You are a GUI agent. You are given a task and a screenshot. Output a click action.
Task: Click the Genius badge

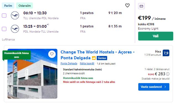click(102, 58)
